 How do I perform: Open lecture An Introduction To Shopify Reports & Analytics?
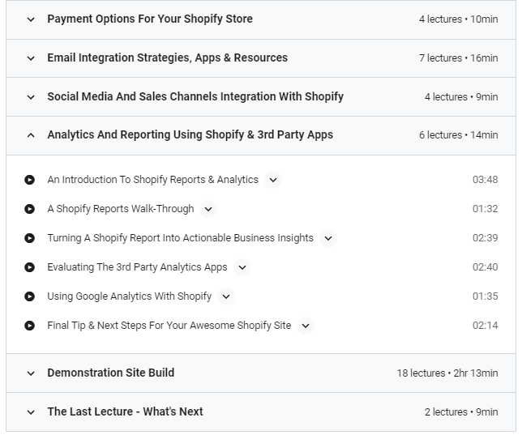click(153, 180)
